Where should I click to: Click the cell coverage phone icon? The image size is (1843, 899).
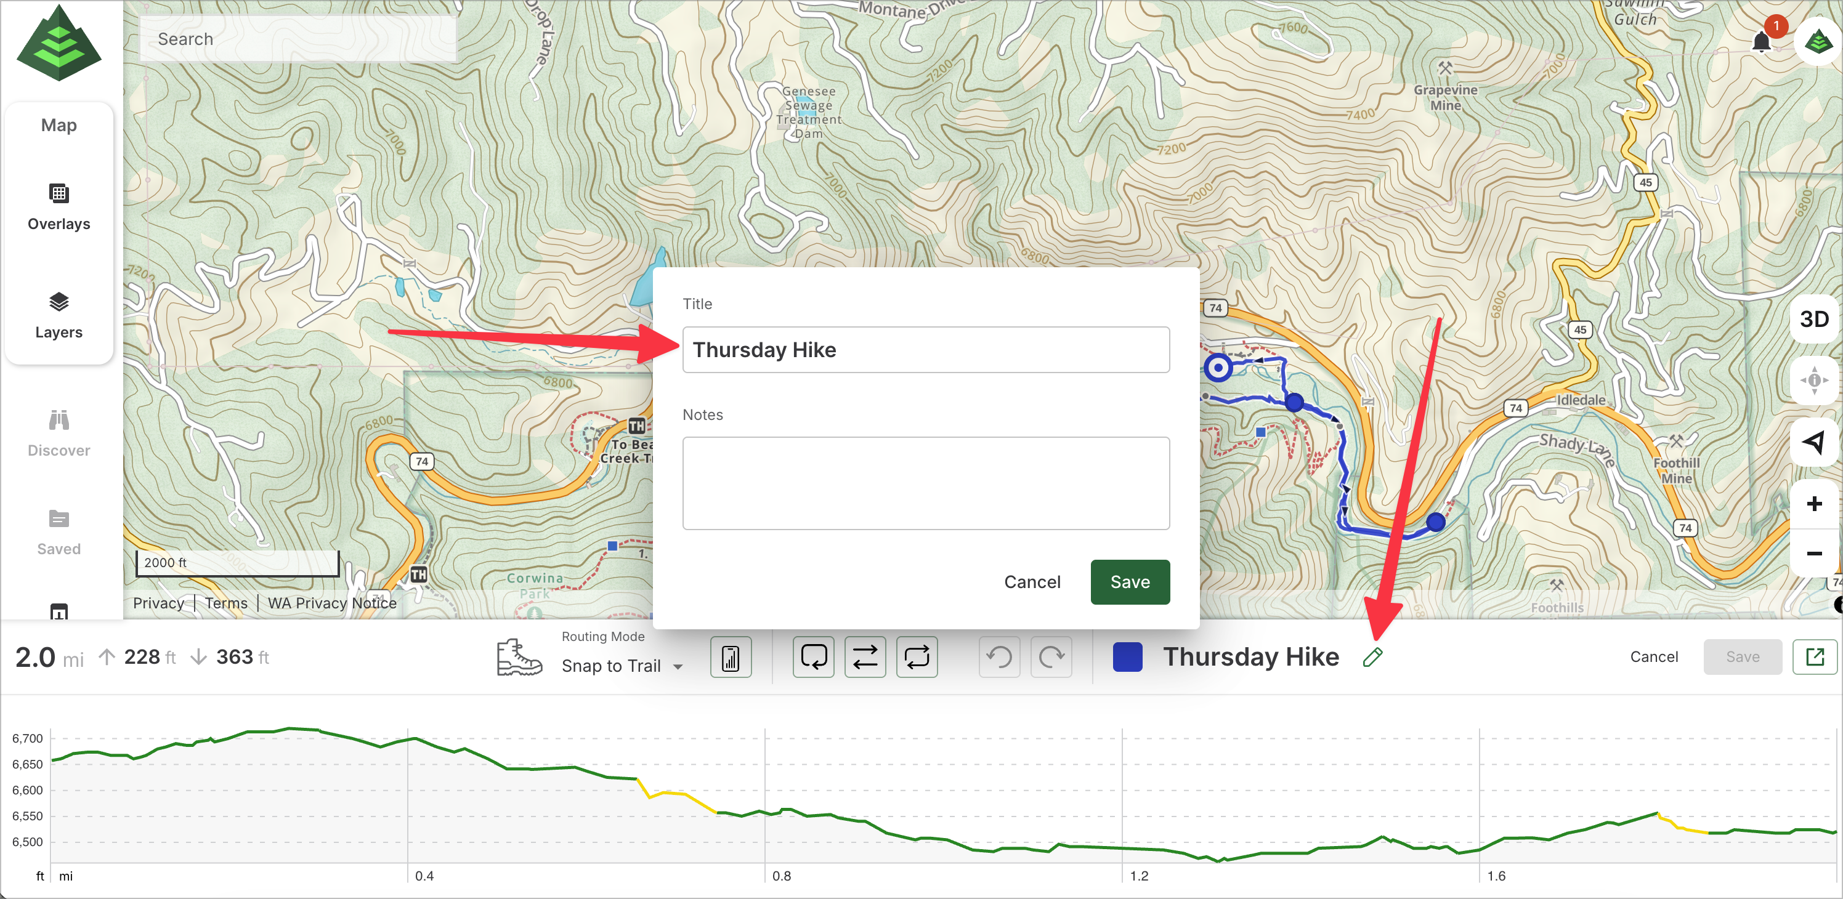click(x=731, y=656)
